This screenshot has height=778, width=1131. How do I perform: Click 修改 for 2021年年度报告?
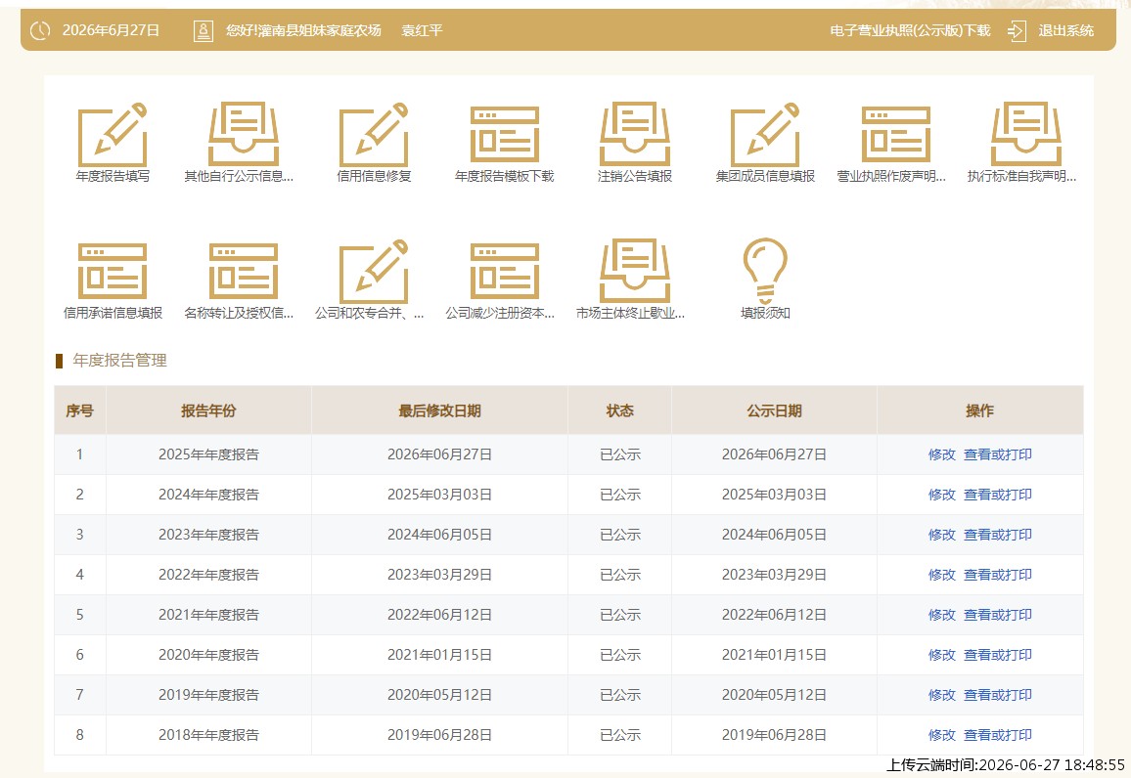[941, 615]
